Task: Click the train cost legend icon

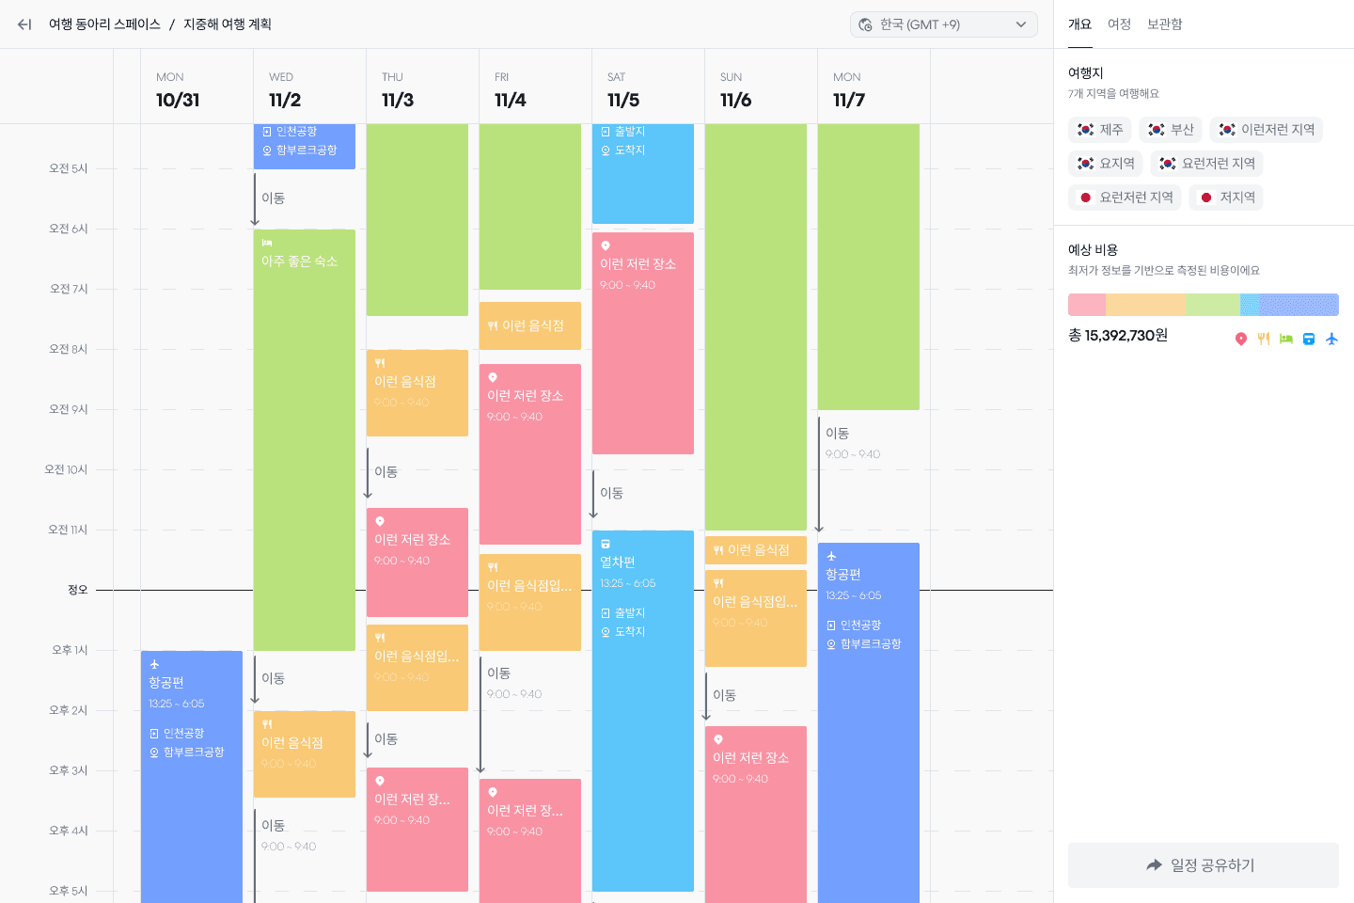Action: 1308,339
